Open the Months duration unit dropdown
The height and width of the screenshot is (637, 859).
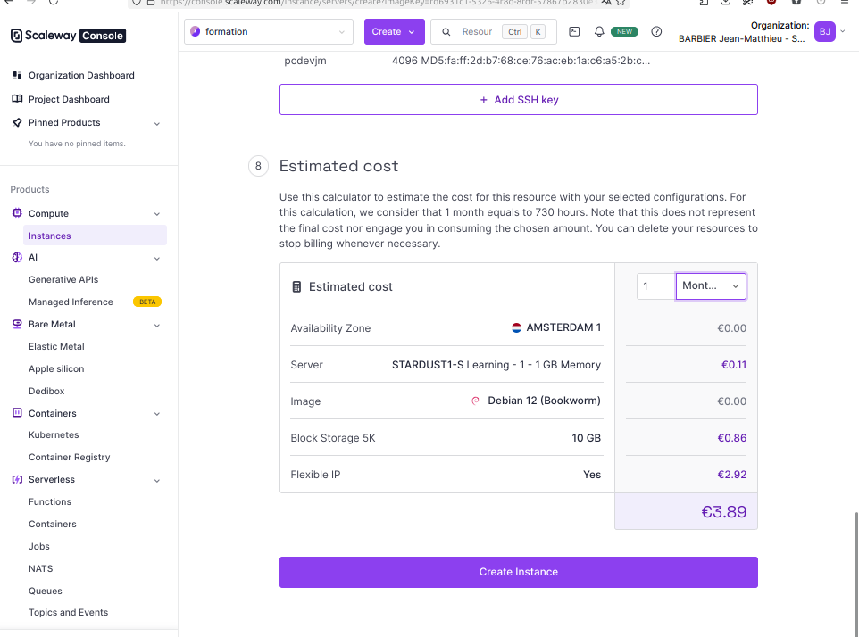(711, 286)
